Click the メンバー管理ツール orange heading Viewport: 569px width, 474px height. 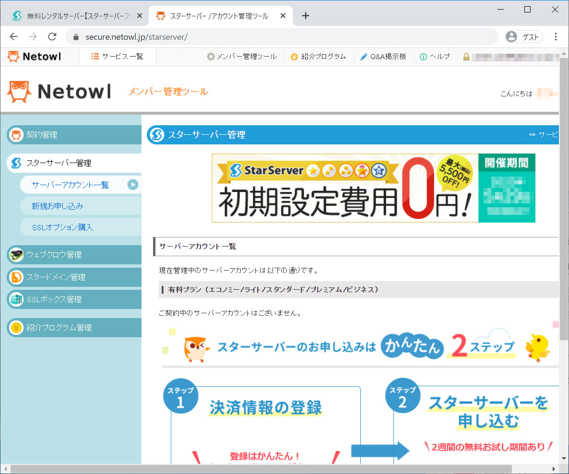click(x=168, y=92)
